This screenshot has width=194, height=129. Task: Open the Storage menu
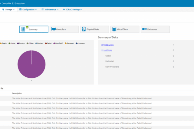(x=8, y=10)
